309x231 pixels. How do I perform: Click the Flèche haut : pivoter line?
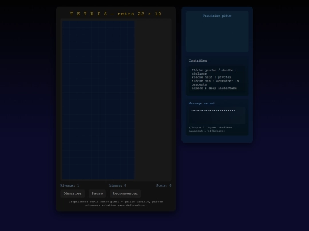click(x=211, y=77)
